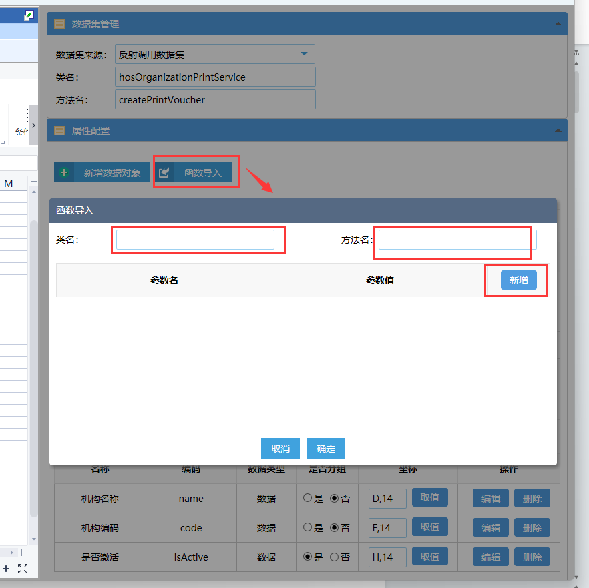Screen dimensions: 589x588
Task: Click the green plus icon on 新增数据对象
Action: click(64, 173)
